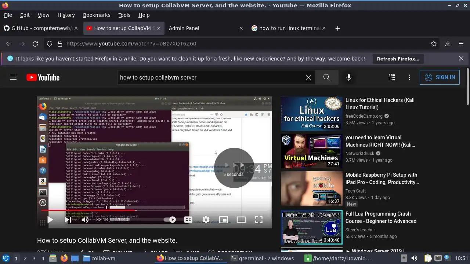Close the Admin Panel tab

pyautogui.click(x=241, y=28)
